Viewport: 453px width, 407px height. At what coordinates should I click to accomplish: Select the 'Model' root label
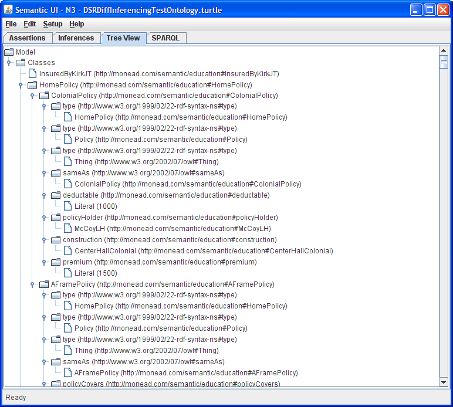[25, 52]
